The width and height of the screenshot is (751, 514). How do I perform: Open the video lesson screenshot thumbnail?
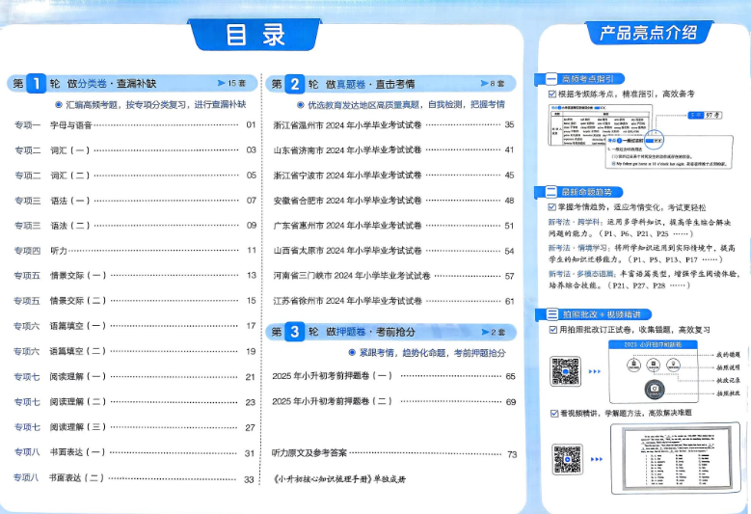click(676, 457)
